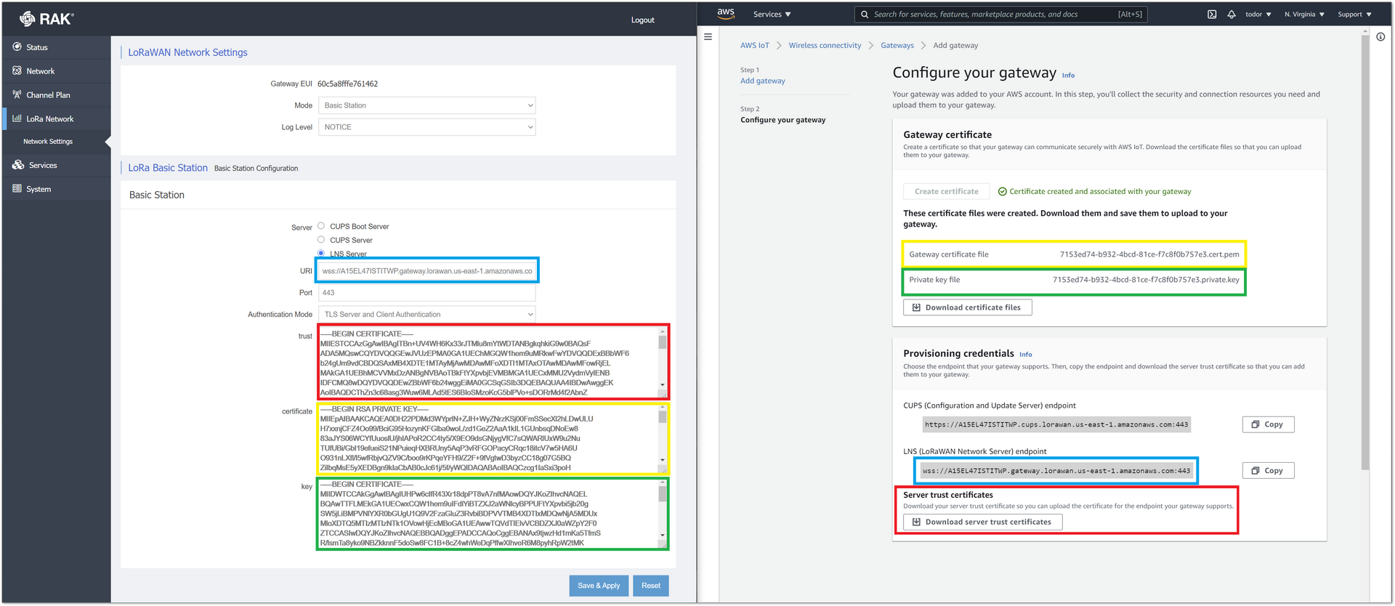Select Status in RAK sidebar

tap(37, 47)
